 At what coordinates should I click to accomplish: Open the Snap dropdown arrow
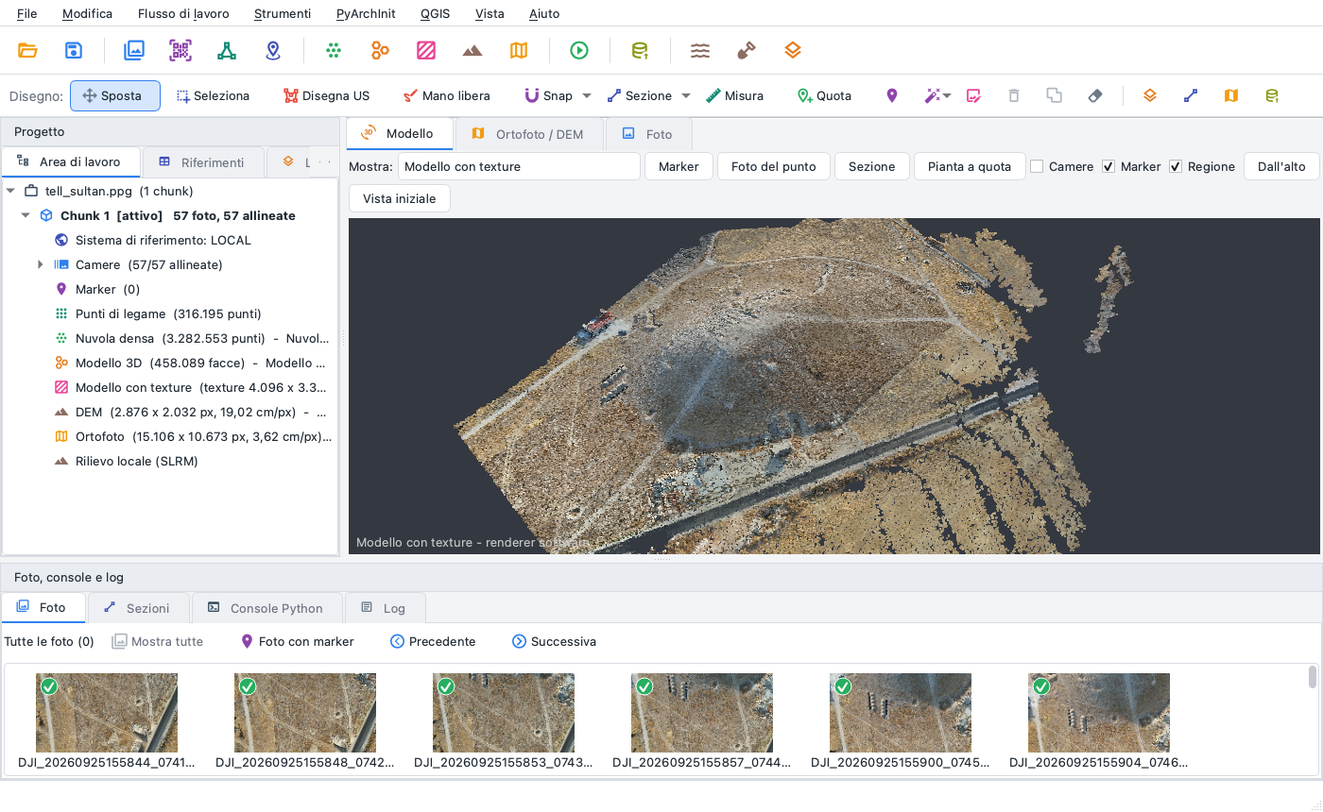pos(587,95)
